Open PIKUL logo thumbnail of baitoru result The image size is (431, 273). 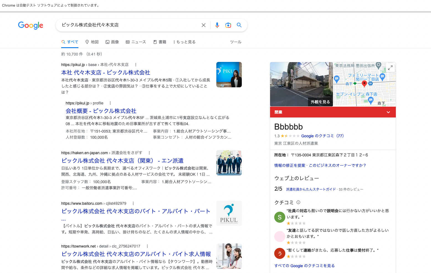(229, 213)
